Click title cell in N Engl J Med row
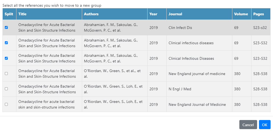The width and height of the screenshot is (273, 131). point(49,89)
